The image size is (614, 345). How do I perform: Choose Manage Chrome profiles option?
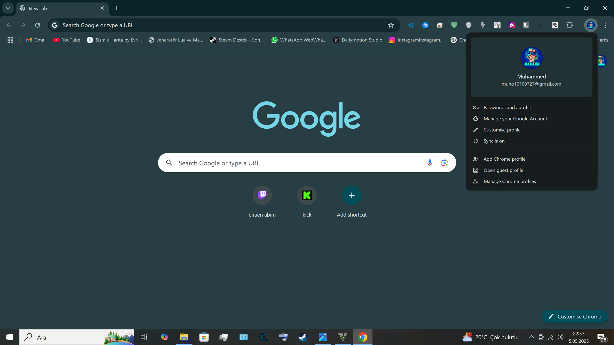point(509,181)
